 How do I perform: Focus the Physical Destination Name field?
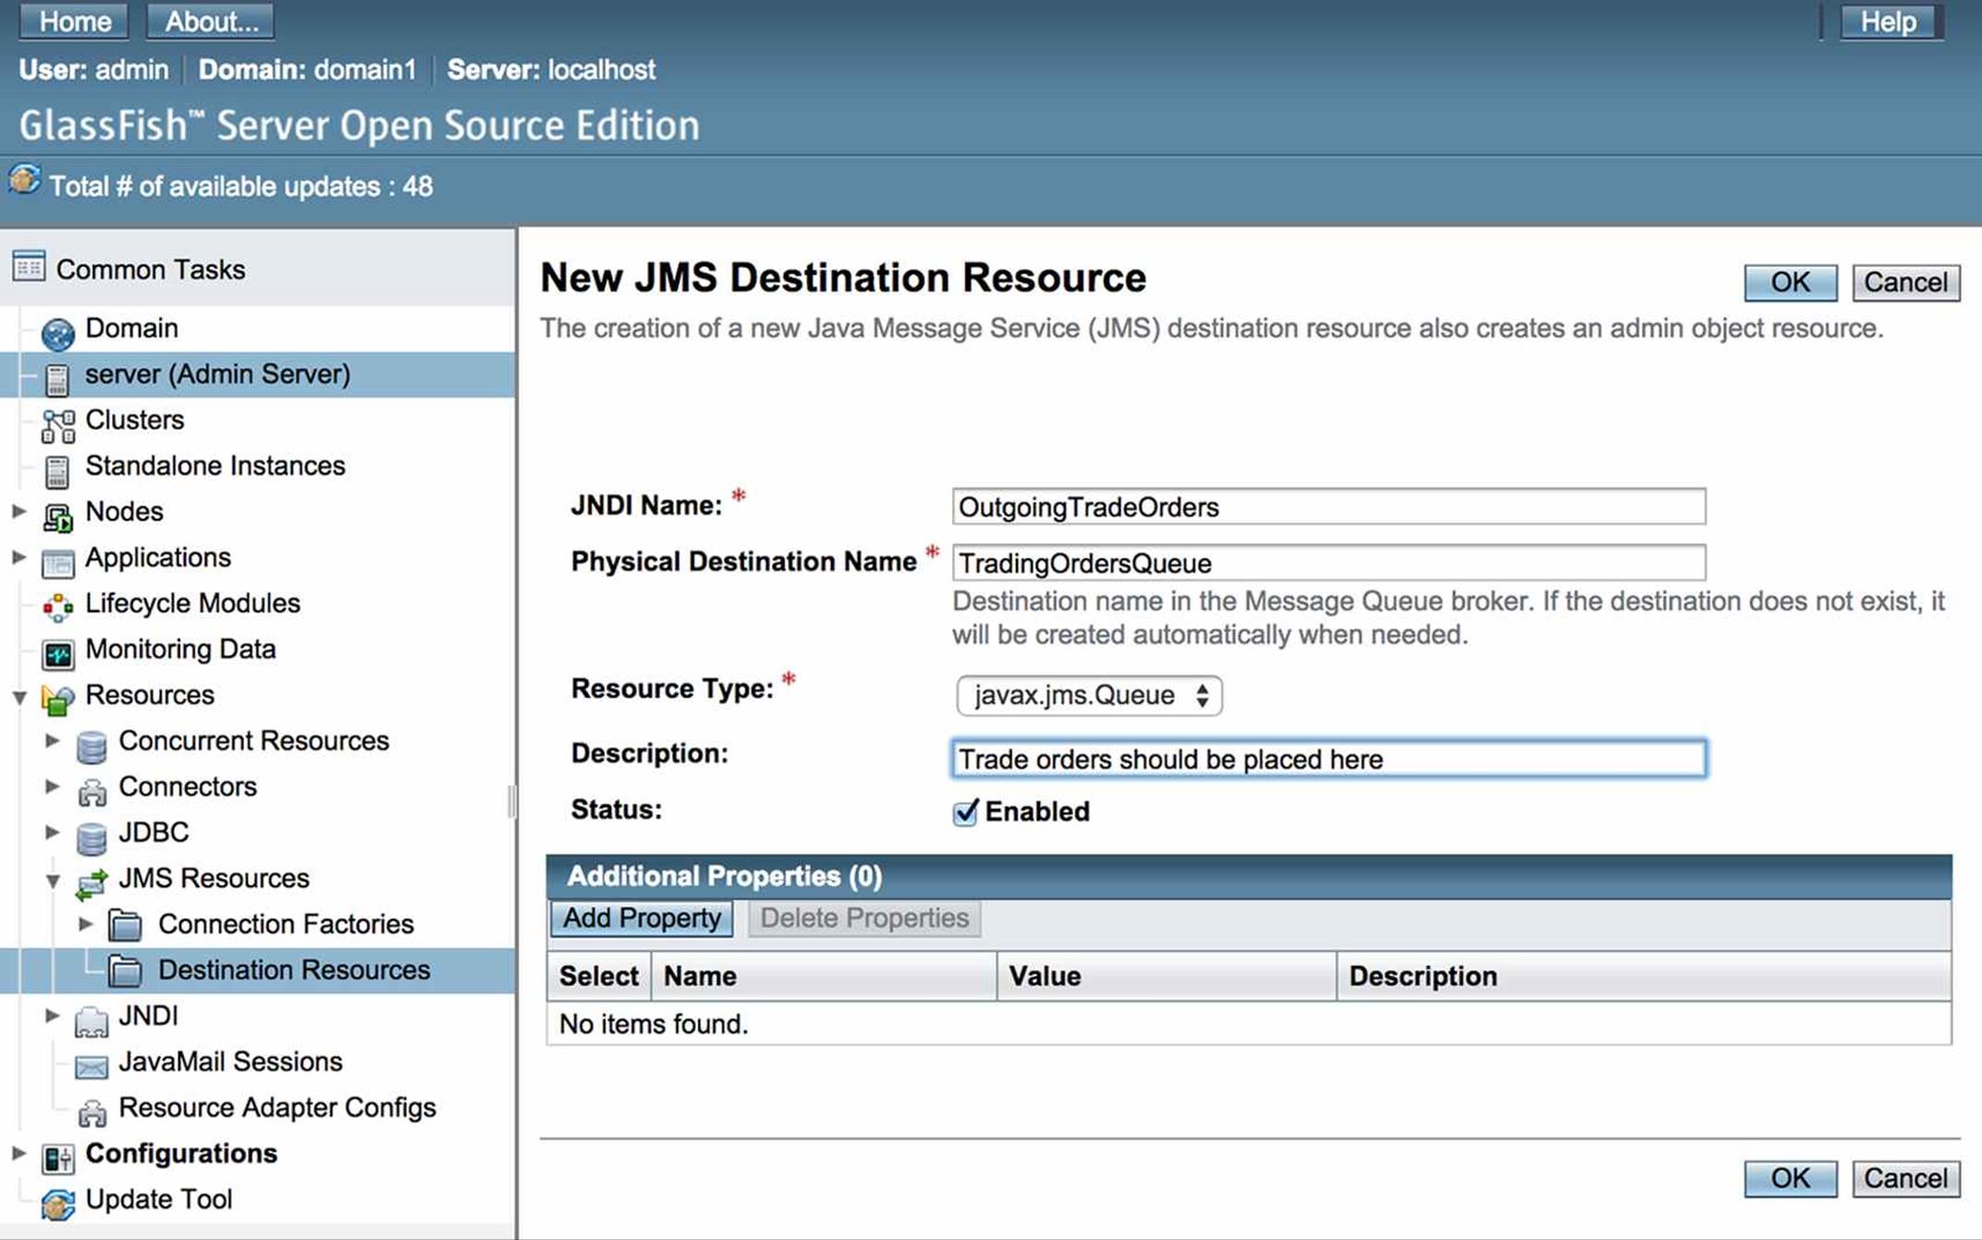(1328, 563)
